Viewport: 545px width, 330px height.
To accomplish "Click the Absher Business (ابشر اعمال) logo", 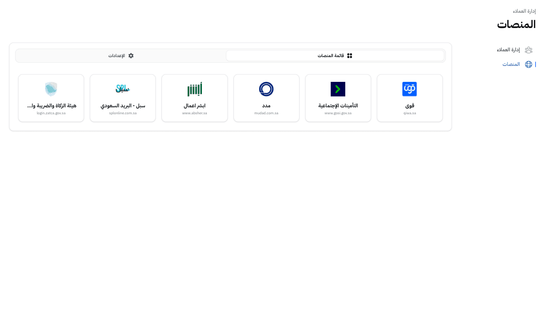I will coord(195,89).
